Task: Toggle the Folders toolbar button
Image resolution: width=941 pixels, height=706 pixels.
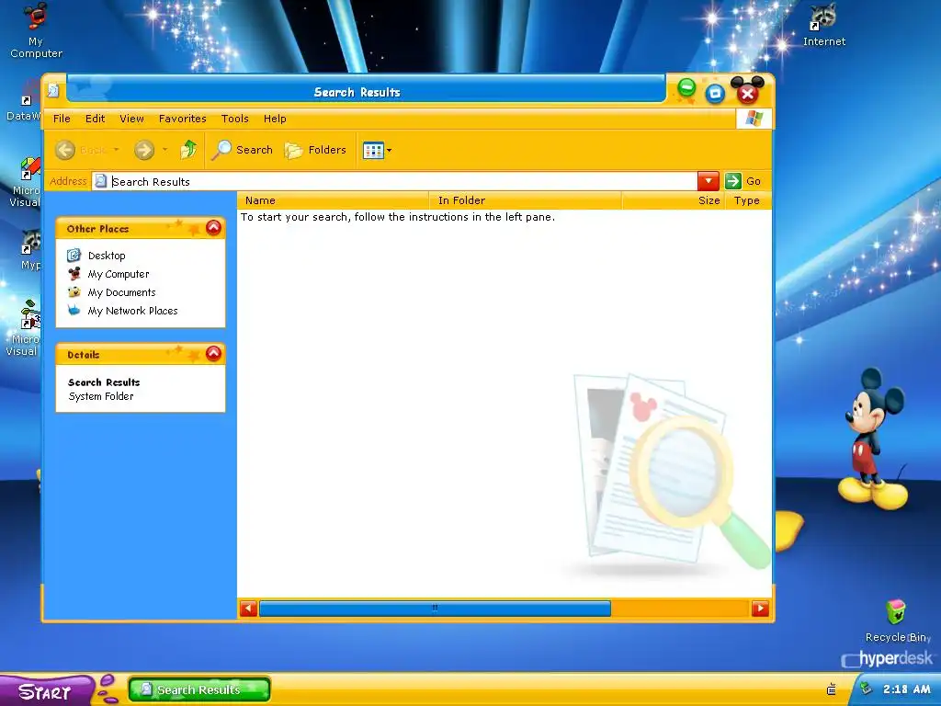Action: (316, 150)
